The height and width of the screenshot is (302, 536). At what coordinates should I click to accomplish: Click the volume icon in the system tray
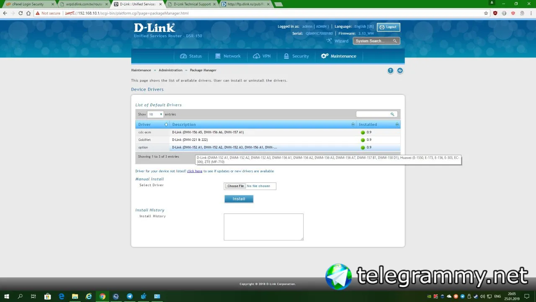[483, 296]
